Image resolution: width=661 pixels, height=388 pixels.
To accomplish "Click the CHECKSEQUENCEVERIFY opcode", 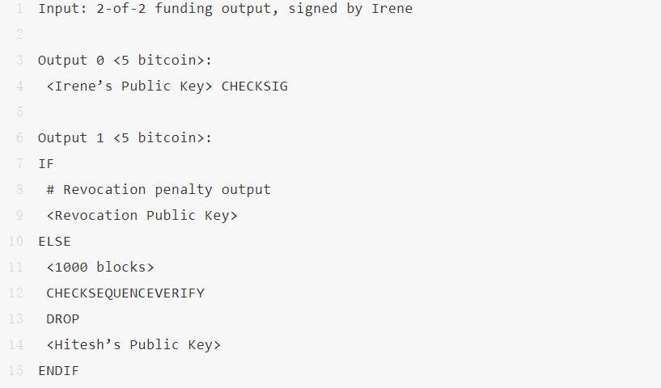I will click(125, 293).
